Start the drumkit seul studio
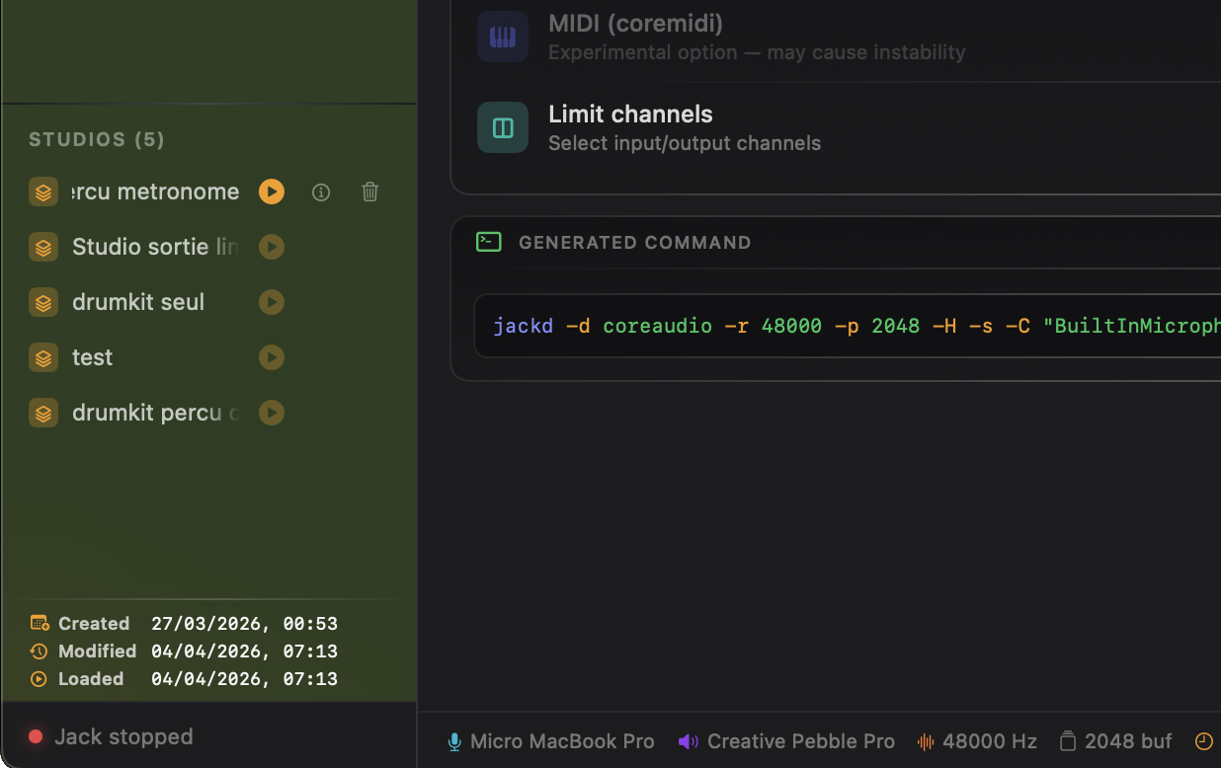The image size is (1221, 768). (272, 302)
